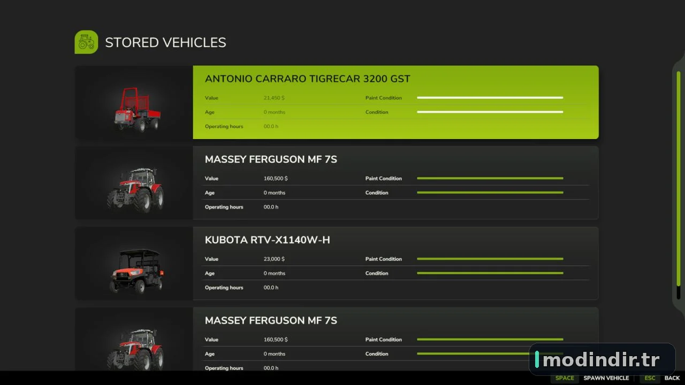The image size is (685, 385).
Task: Click "0 months" age in the Kubota card
Action: coord(275,273)
